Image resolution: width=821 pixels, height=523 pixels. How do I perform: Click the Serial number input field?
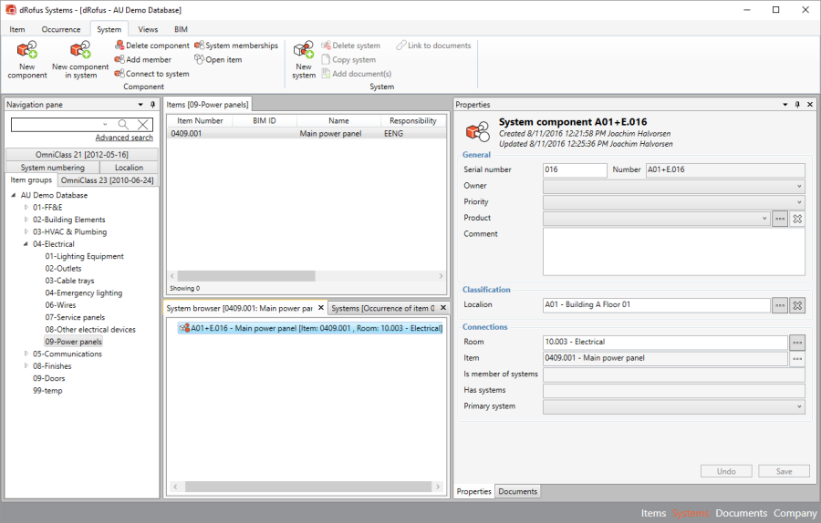(574, 169)
